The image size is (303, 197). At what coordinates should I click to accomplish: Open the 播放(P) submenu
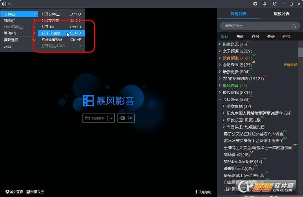(x=19, y=20)
